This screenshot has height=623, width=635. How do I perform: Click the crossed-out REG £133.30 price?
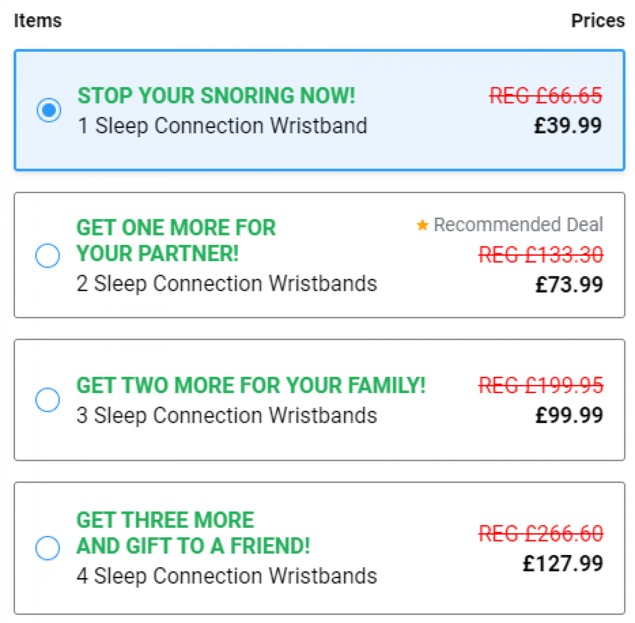point(540,254)
